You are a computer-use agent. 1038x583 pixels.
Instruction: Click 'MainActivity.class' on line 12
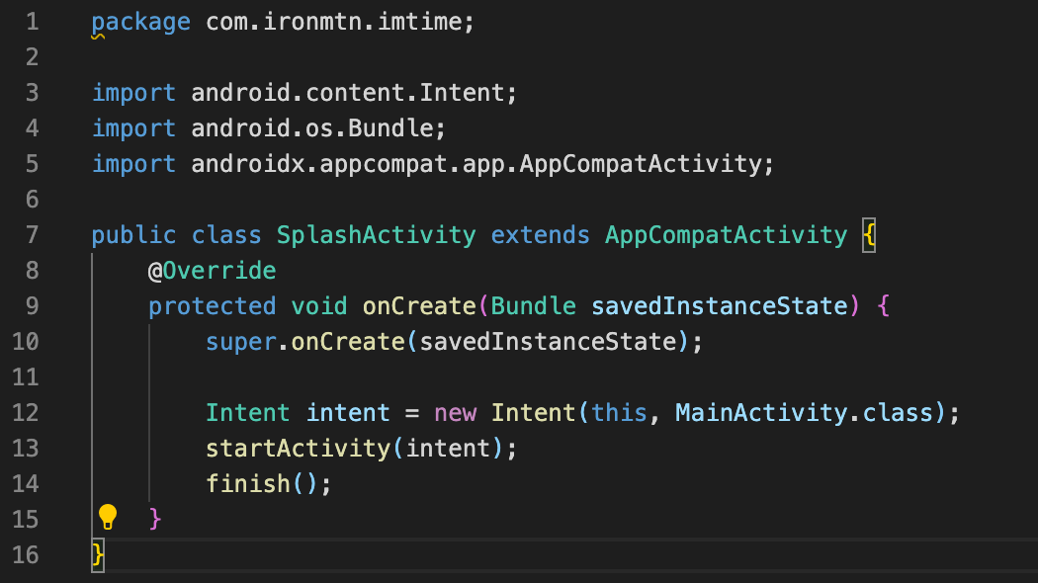click(x=805, y=413)
